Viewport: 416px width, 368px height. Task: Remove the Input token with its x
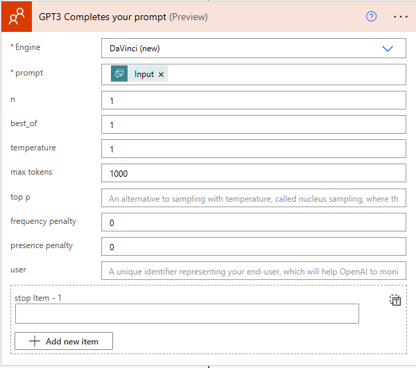click(162, 74)
